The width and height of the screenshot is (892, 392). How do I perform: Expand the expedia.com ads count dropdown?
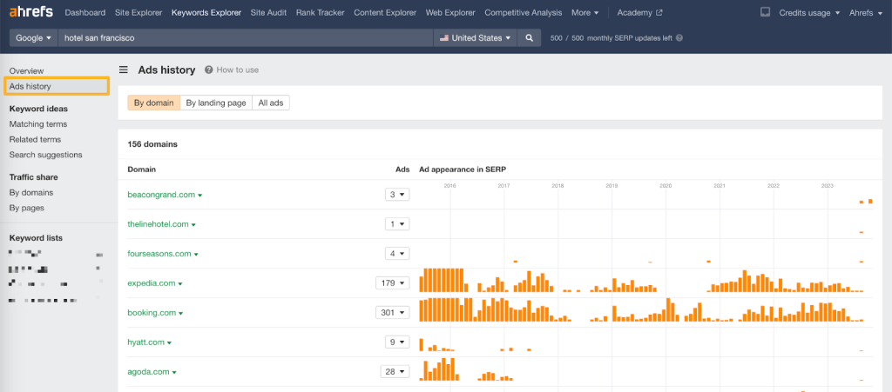click(392, 283)
